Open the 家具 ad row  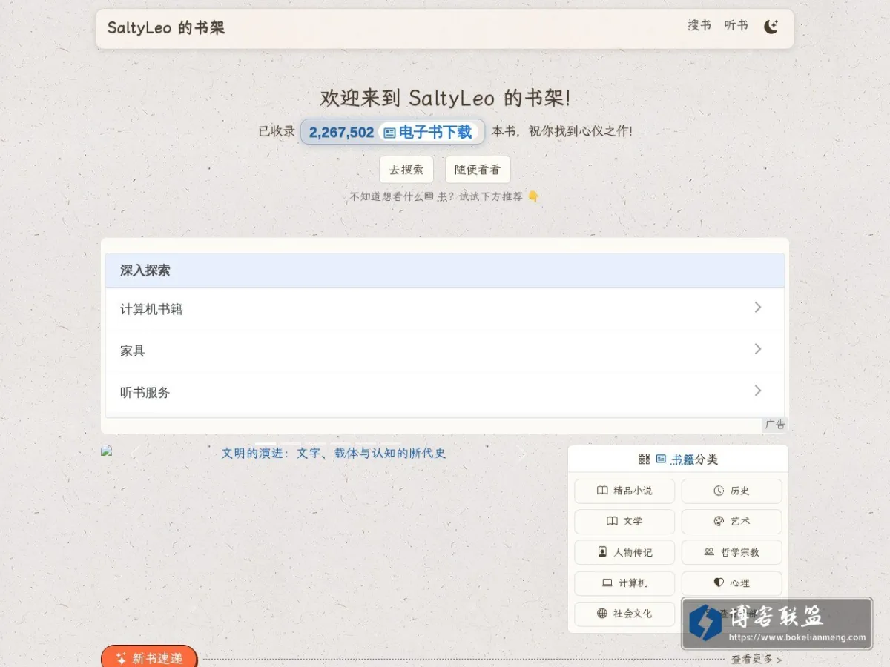click(x=445, y=351)
